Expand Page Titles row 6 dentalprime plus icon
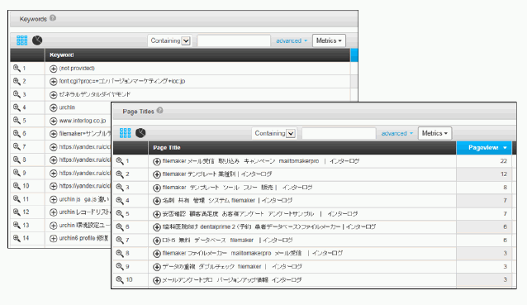Screen dimensions: 527x305 [x=157, y=227]
